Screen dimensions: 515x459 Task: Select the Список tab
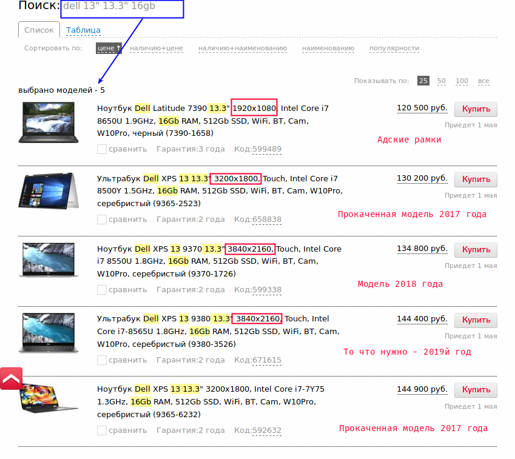point(39,30)
